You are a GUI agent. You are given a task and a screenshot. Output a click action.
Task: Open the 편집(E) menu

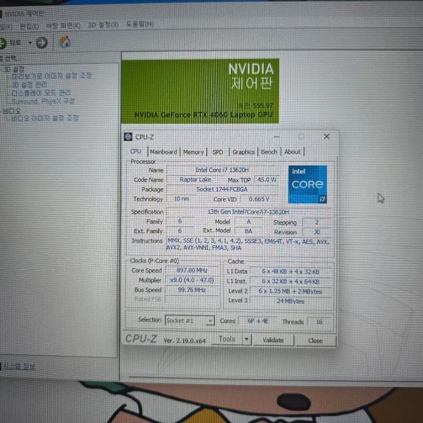pyautogui.click(x=29, y=27)
